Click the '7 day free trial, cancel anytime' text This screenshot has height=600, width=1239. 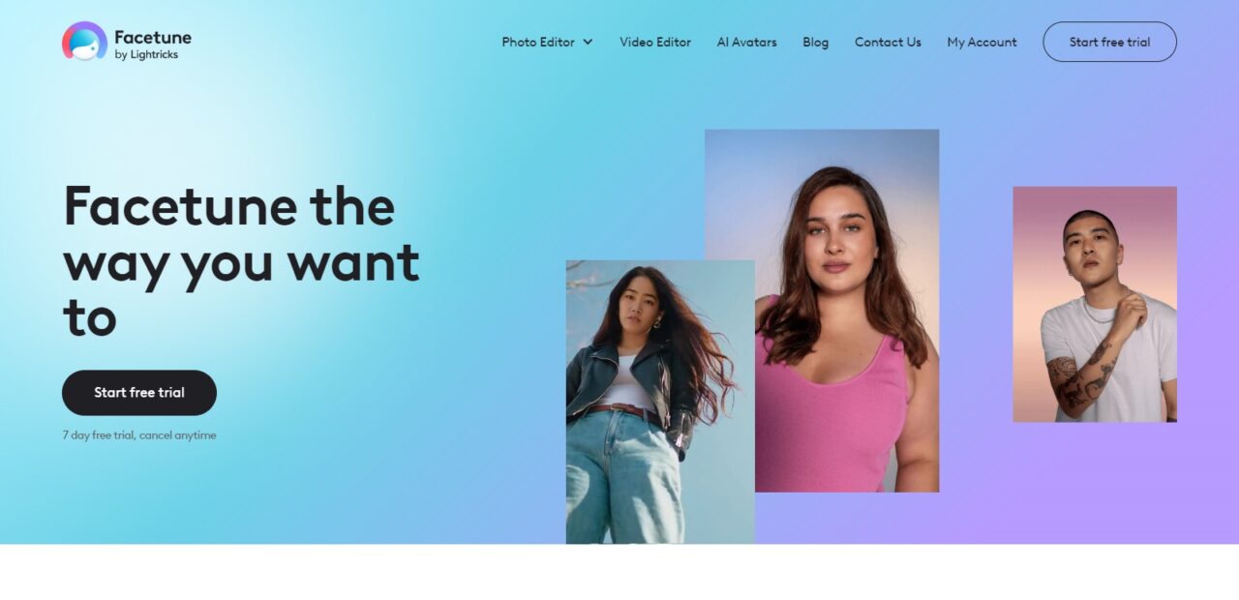[x=139, y=435]
